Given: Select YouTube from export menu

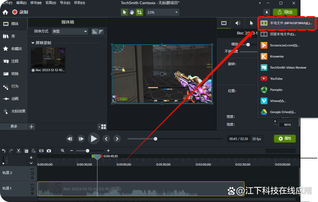Looking at the screenshot, I should tap(276, 79).
